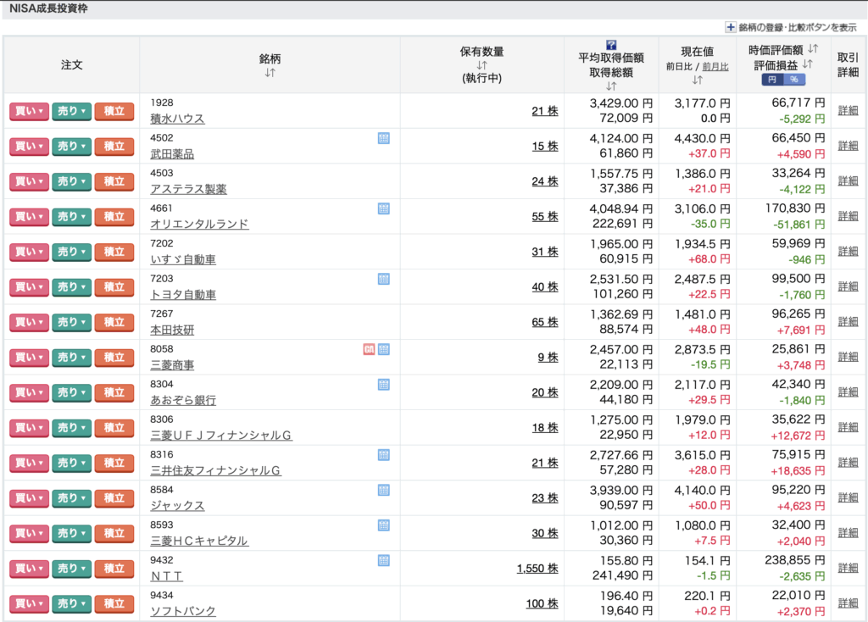868x622 pixels.
Task: Open 売り dropdown for アステラス製薬
Action: [x=71, y=181]
